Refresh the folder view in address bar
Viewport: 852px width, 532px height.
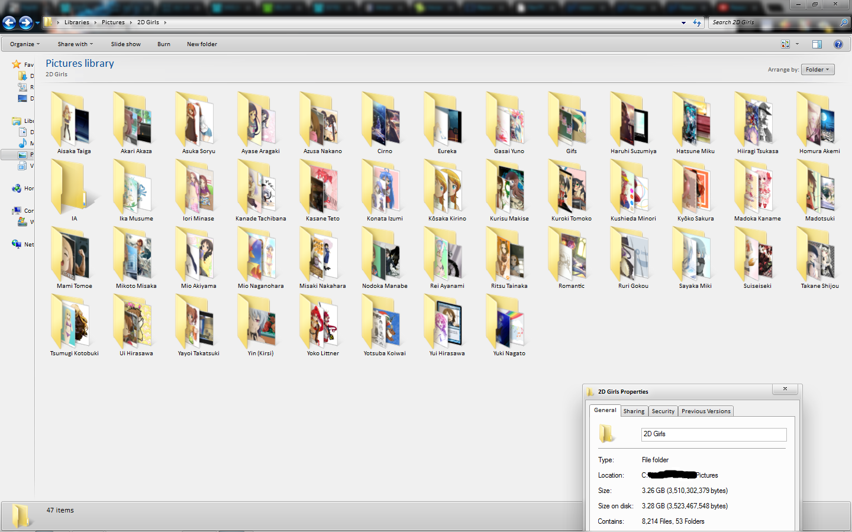pyautogui.click(x=697, y=22)
